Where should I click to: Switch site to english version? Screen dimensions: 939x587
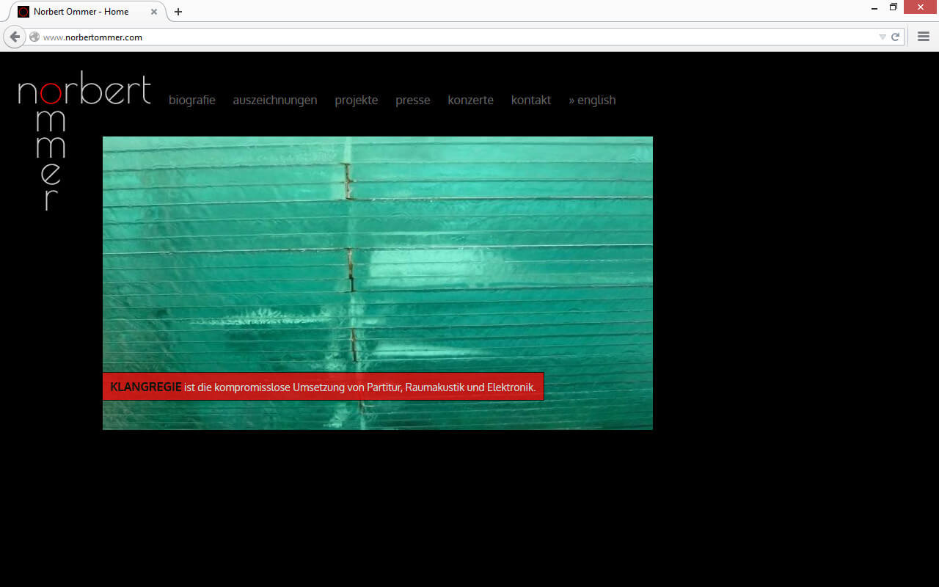(x=592, y=100)
